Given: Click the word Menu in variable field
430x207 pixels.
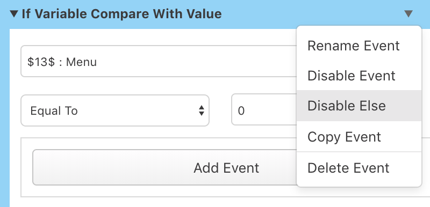Looking at the screenshot, I should point(82,62).
